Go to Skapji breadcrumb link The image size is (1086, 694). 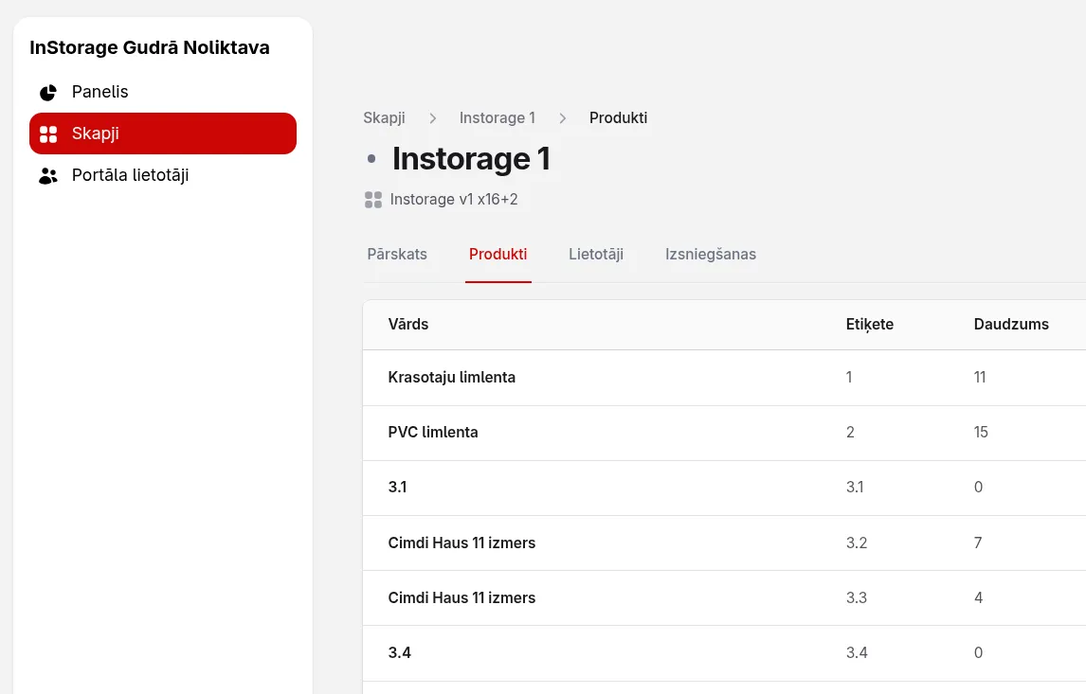pyautogui.click(x=385, y=118)
